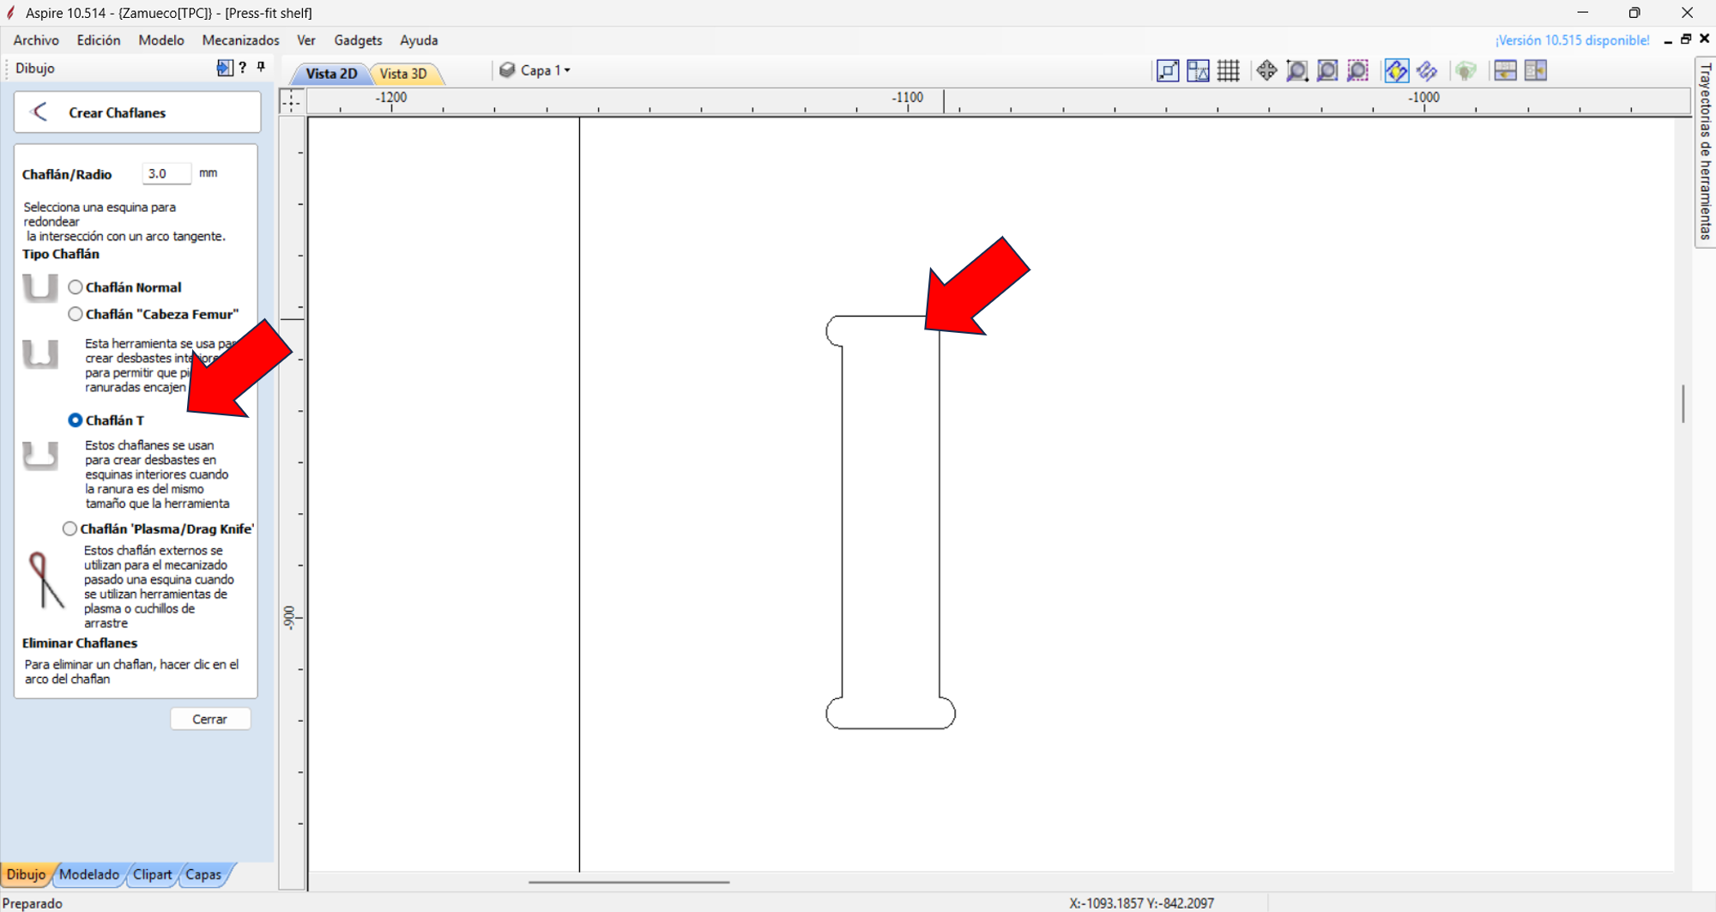Click the ¡Versión 10.515 disponible! link

(x=1572, y=40)
